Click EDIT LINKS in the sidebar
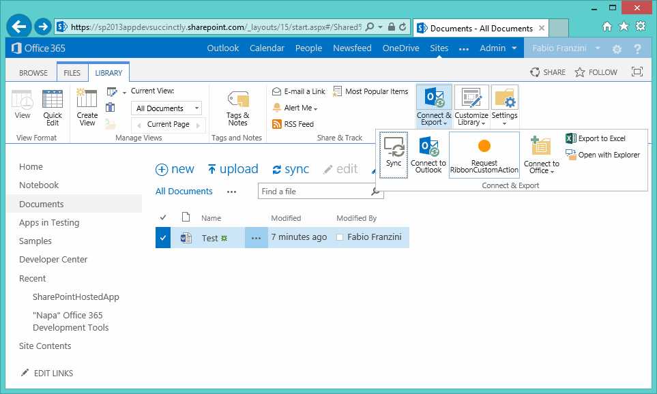657x394 pixels. [47, 373]
